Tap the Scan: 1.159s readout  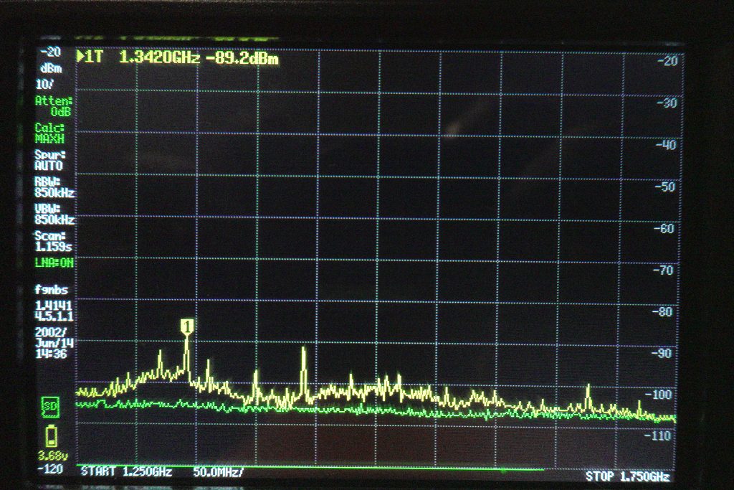53,241
